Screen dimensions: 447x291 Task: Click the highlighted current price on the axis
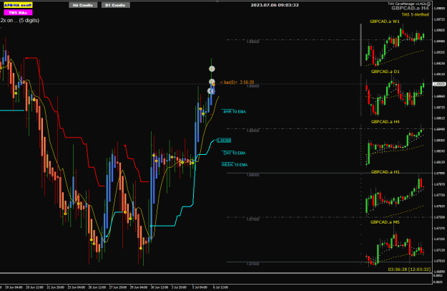[x=440, y=85]
